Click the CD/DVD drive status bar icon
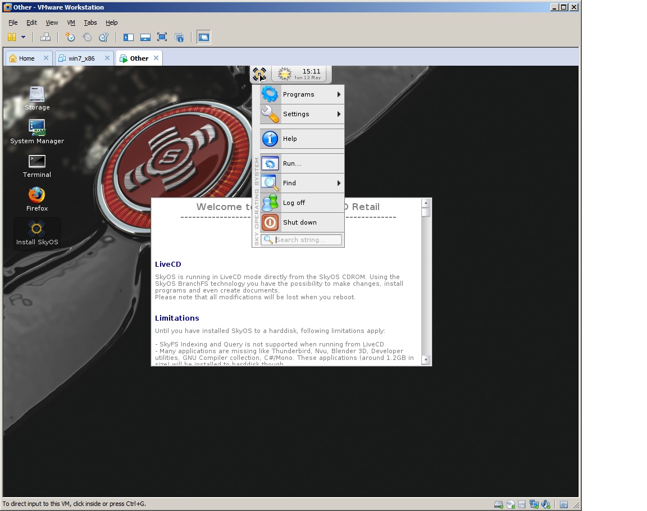The image size is (647, 511). 510,504
